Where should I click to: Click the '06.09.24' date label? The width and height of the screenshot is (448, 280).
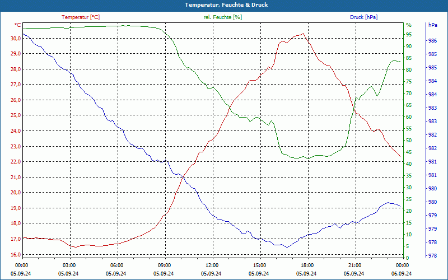point(402,273)
